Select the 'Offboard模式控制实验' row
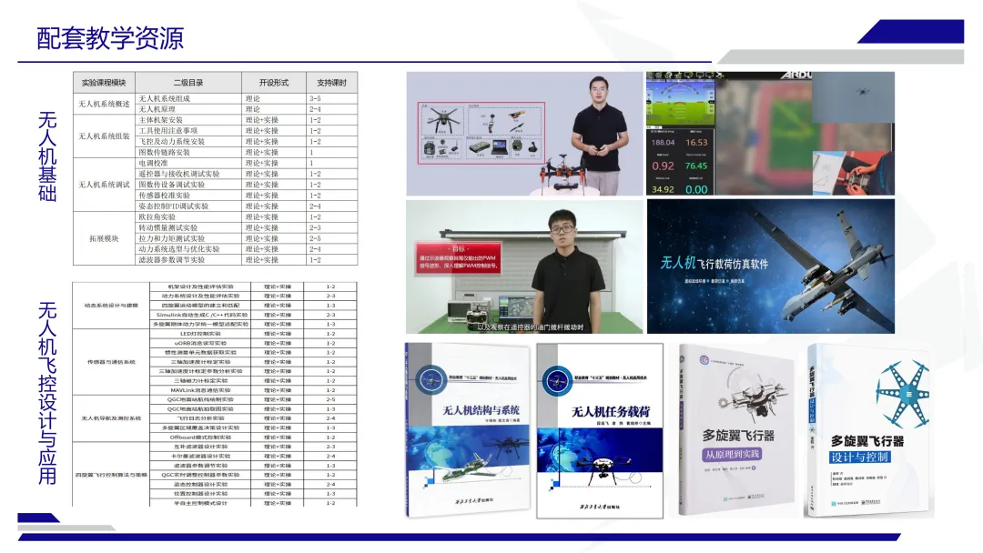This screenshot has width=983, height=553. 215,437
